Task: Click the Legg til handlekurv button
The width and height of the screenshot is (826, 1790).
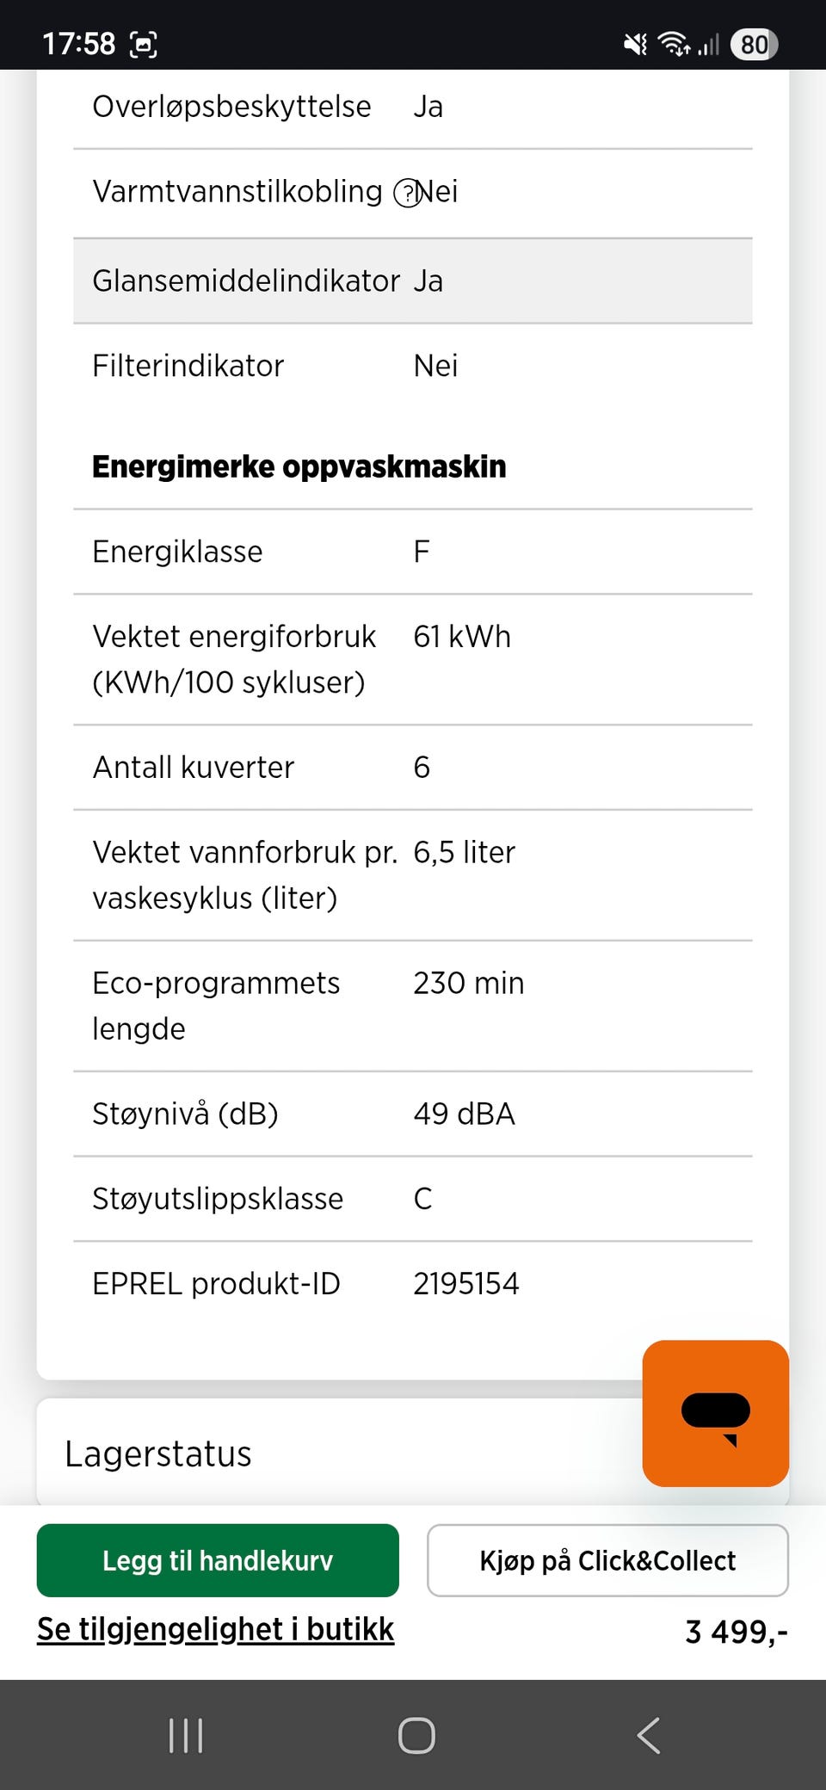Action: pyautogui.click(x=218, y=1560)
